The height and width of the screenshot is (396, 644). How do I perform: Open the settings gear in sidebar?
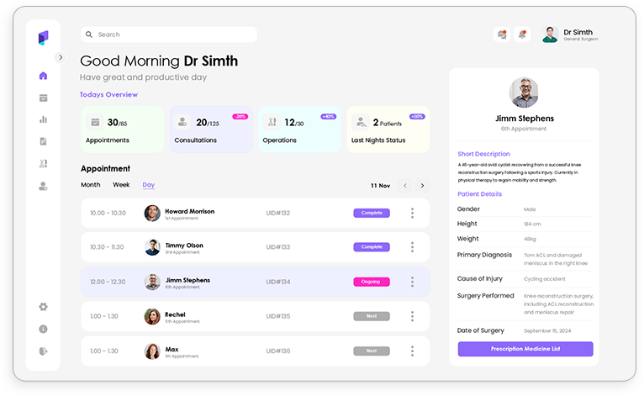43,307
